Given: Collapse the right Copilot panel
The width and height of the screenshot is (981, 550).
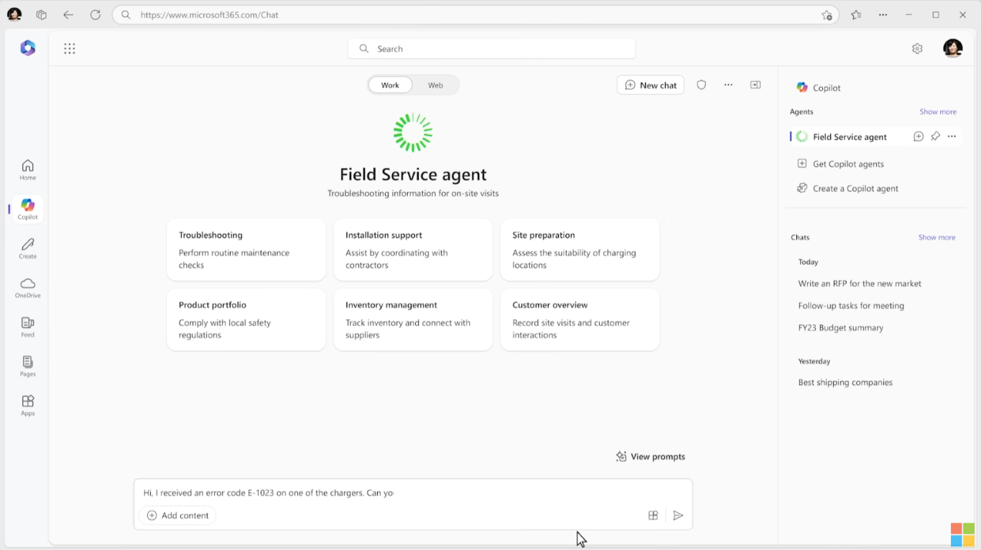Looking at the screenshot, I should click(755, 84).
